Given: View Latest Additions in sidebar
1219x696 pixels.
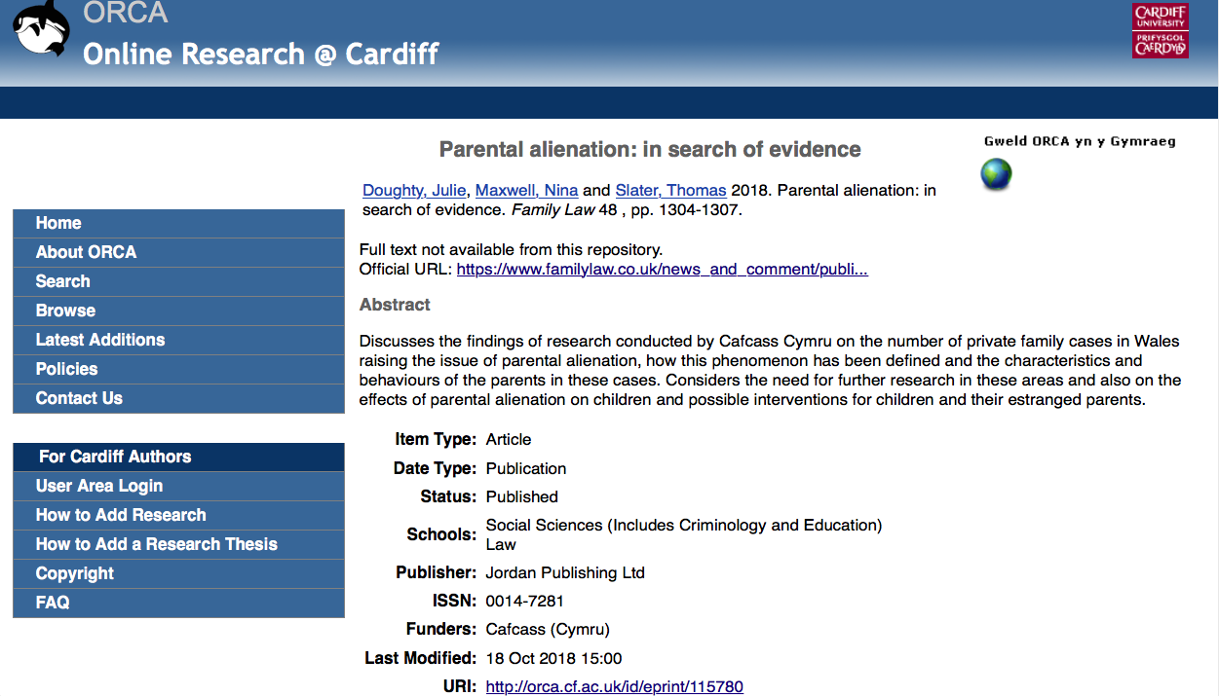Looking at the screenshot, I should point(100,340).
